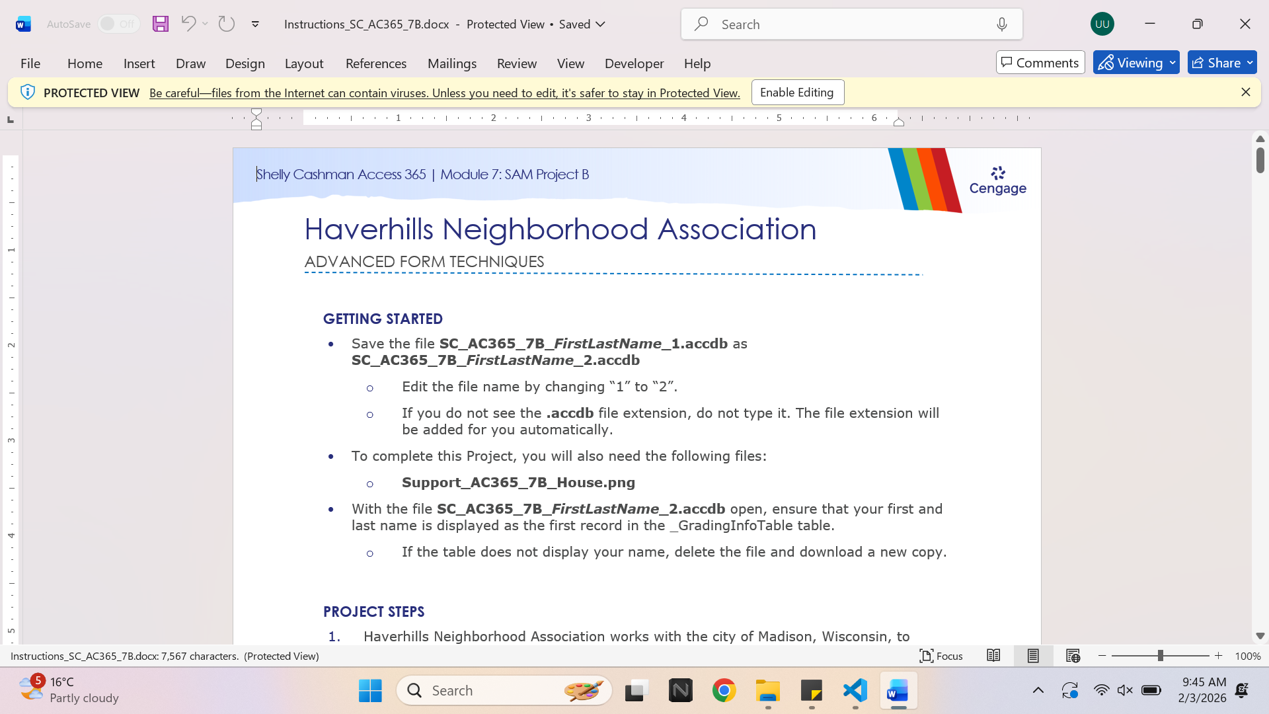Click the 100% zoom level
Screen dimensions: 1269x714
pos(1248,656)
